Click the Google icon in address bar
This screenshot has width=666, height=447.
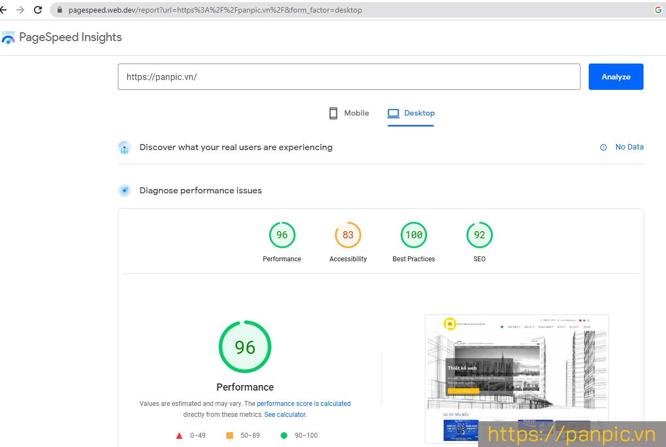(x=658, y=10)
